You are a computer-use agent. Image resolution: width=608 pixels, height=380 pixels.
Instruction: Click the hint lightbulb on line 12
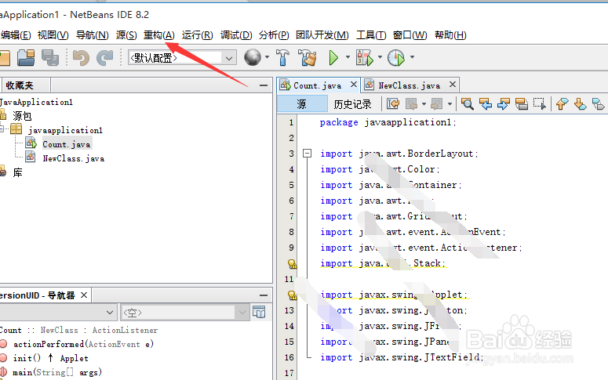pyautogui.click(x=293, y=295)
